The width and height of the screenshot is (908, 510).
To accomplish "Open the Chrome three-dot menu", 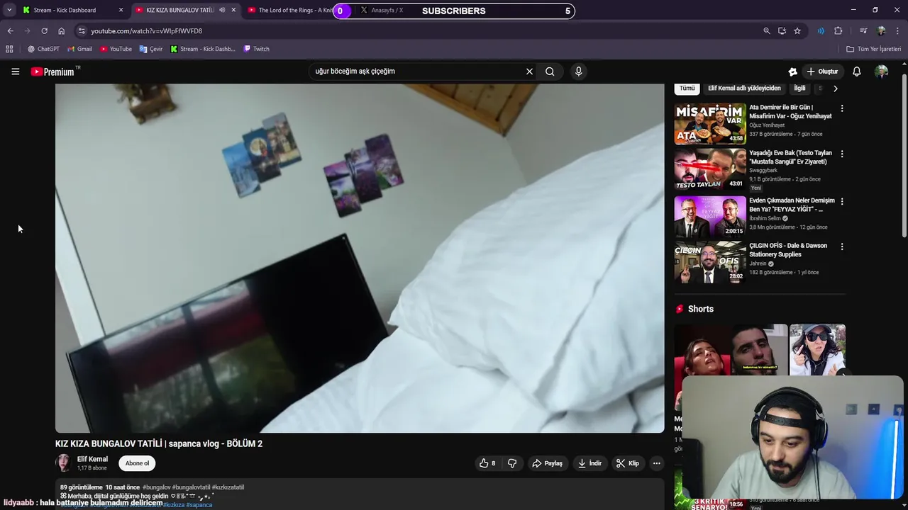I will tap(898, 31).
